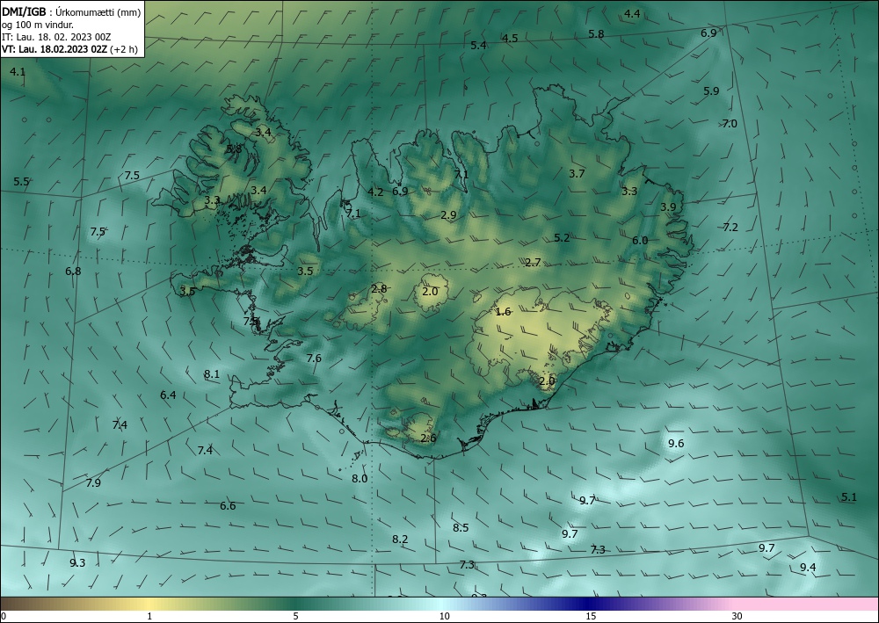Click the map value 2.6
Image resolution: width=879 pixels, height=623 pixels.
tap(428, 438)
